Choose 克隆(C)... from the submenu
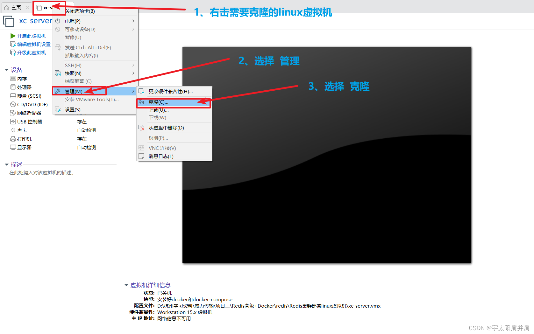This screenshot has height=334, width=534. click(x=174, y=102)
